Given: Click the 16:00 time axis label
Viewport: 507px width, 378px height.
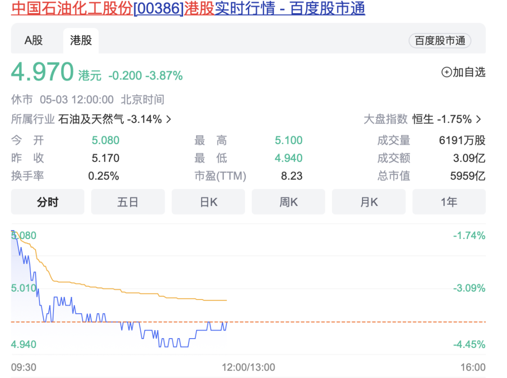Looking at the screenshot, I should point(473,367).
